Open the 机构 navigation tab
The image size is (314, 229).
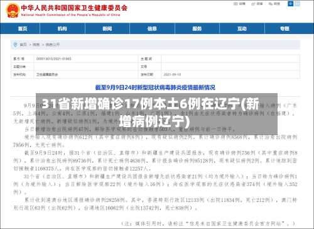click(x=62, y=28)
